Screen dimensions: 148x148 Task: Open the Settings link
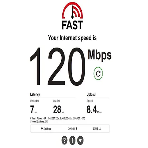click(46, 129)
